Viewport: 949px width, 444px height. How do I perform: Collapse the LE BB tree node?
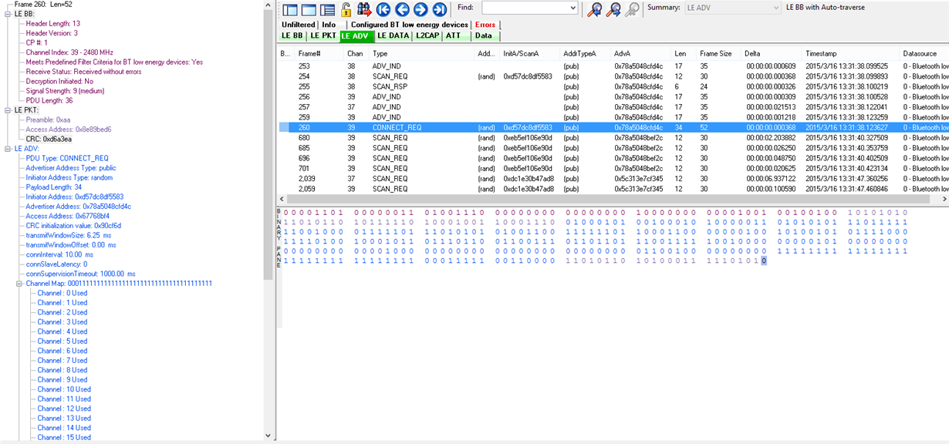[8, 14]
